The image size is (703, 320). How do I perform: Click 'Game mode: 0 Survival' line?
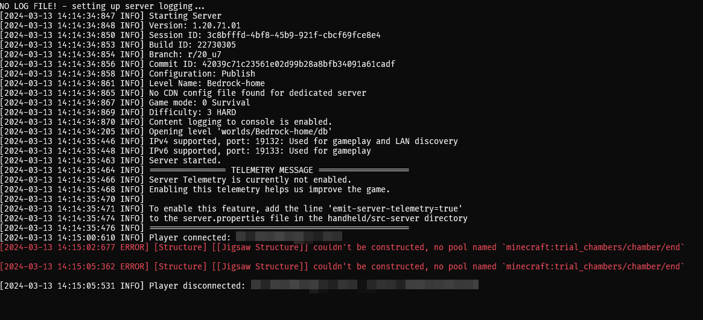coord(200,102)
